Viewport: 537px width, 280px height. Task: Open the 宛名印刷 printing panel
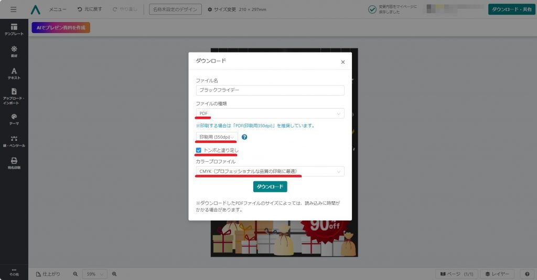14,163
